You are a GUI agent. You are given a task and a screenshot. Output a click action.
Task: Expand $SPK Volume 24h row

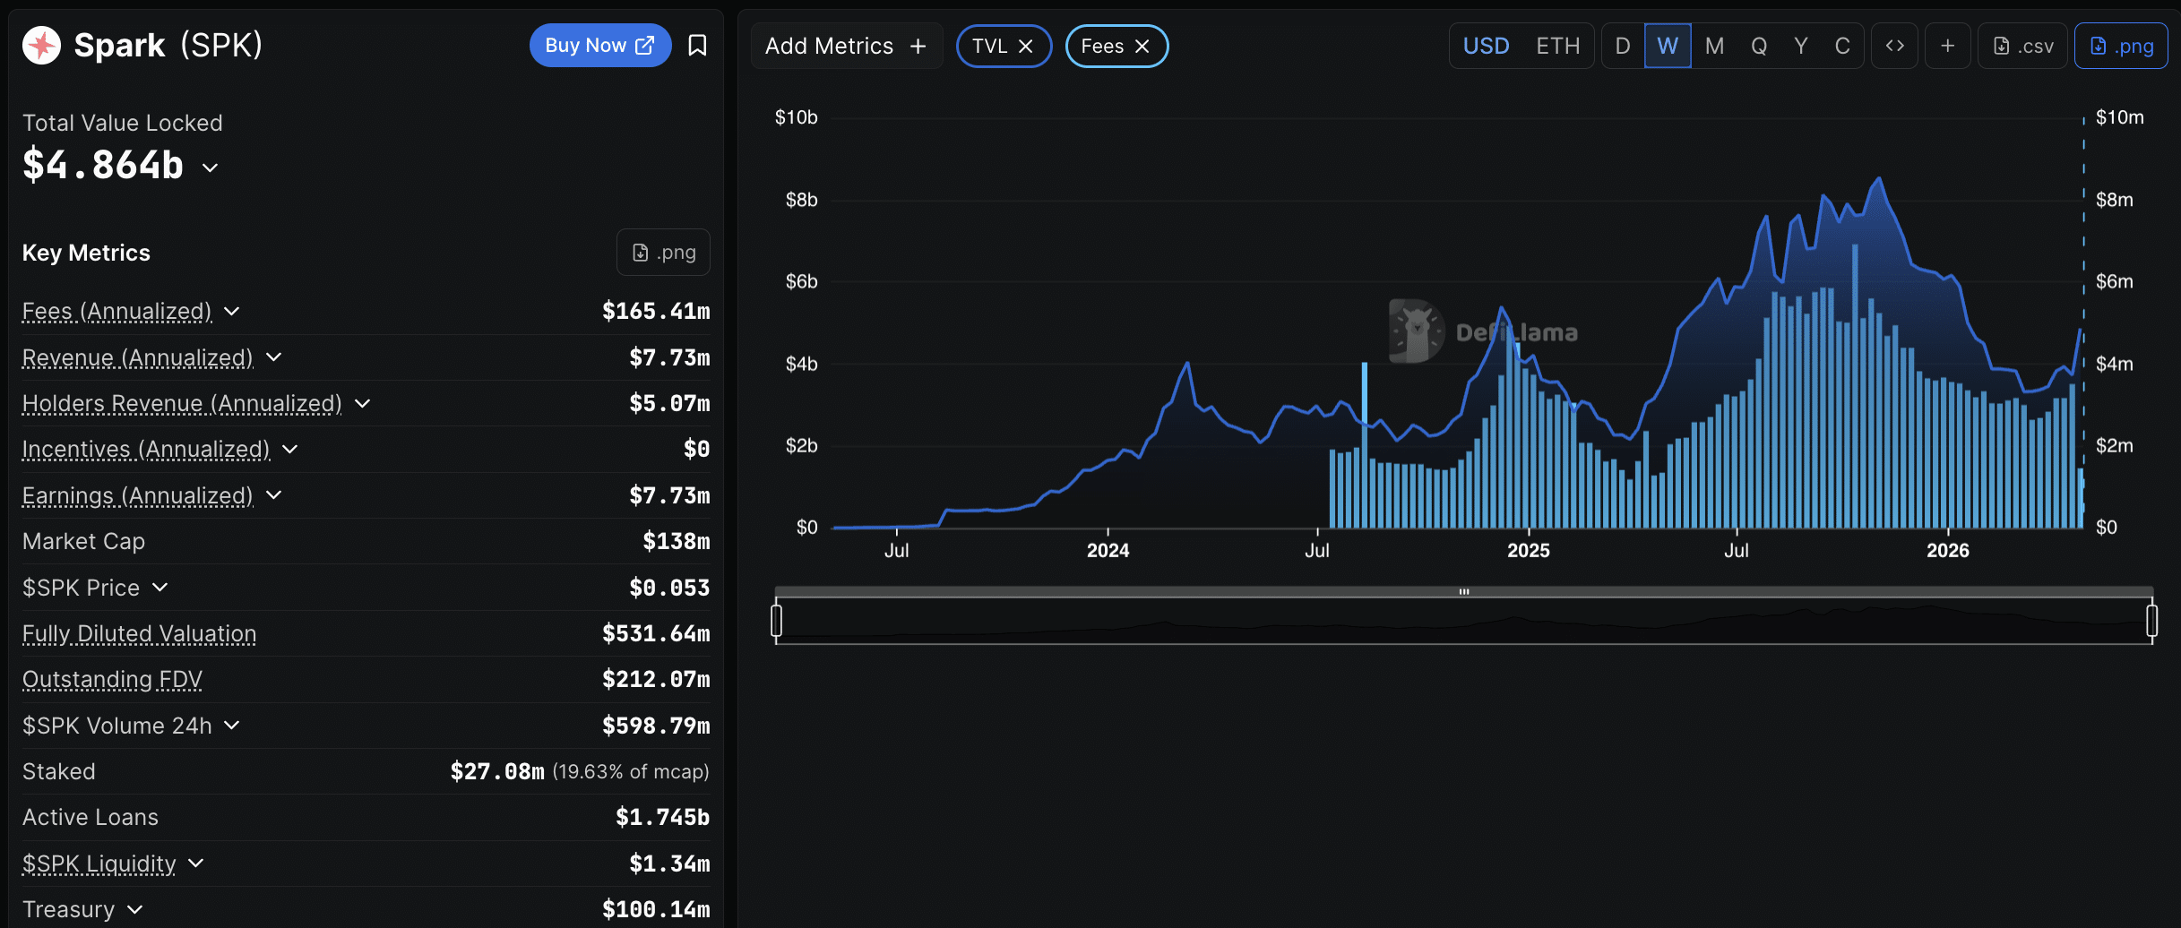[x=232, y=726]
